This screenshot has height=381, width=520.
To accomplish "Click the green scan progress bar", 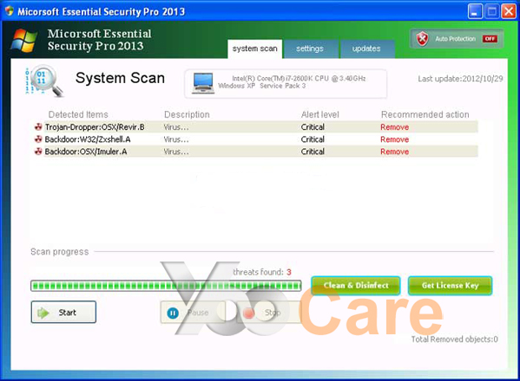I will pyautogui.click(x=166, y=286).
